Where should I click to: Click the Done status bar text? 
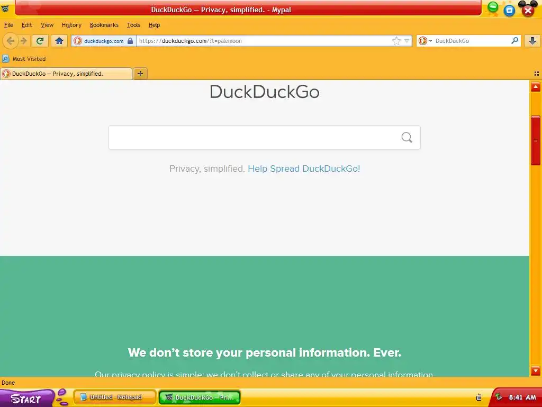tap(8, 383)
